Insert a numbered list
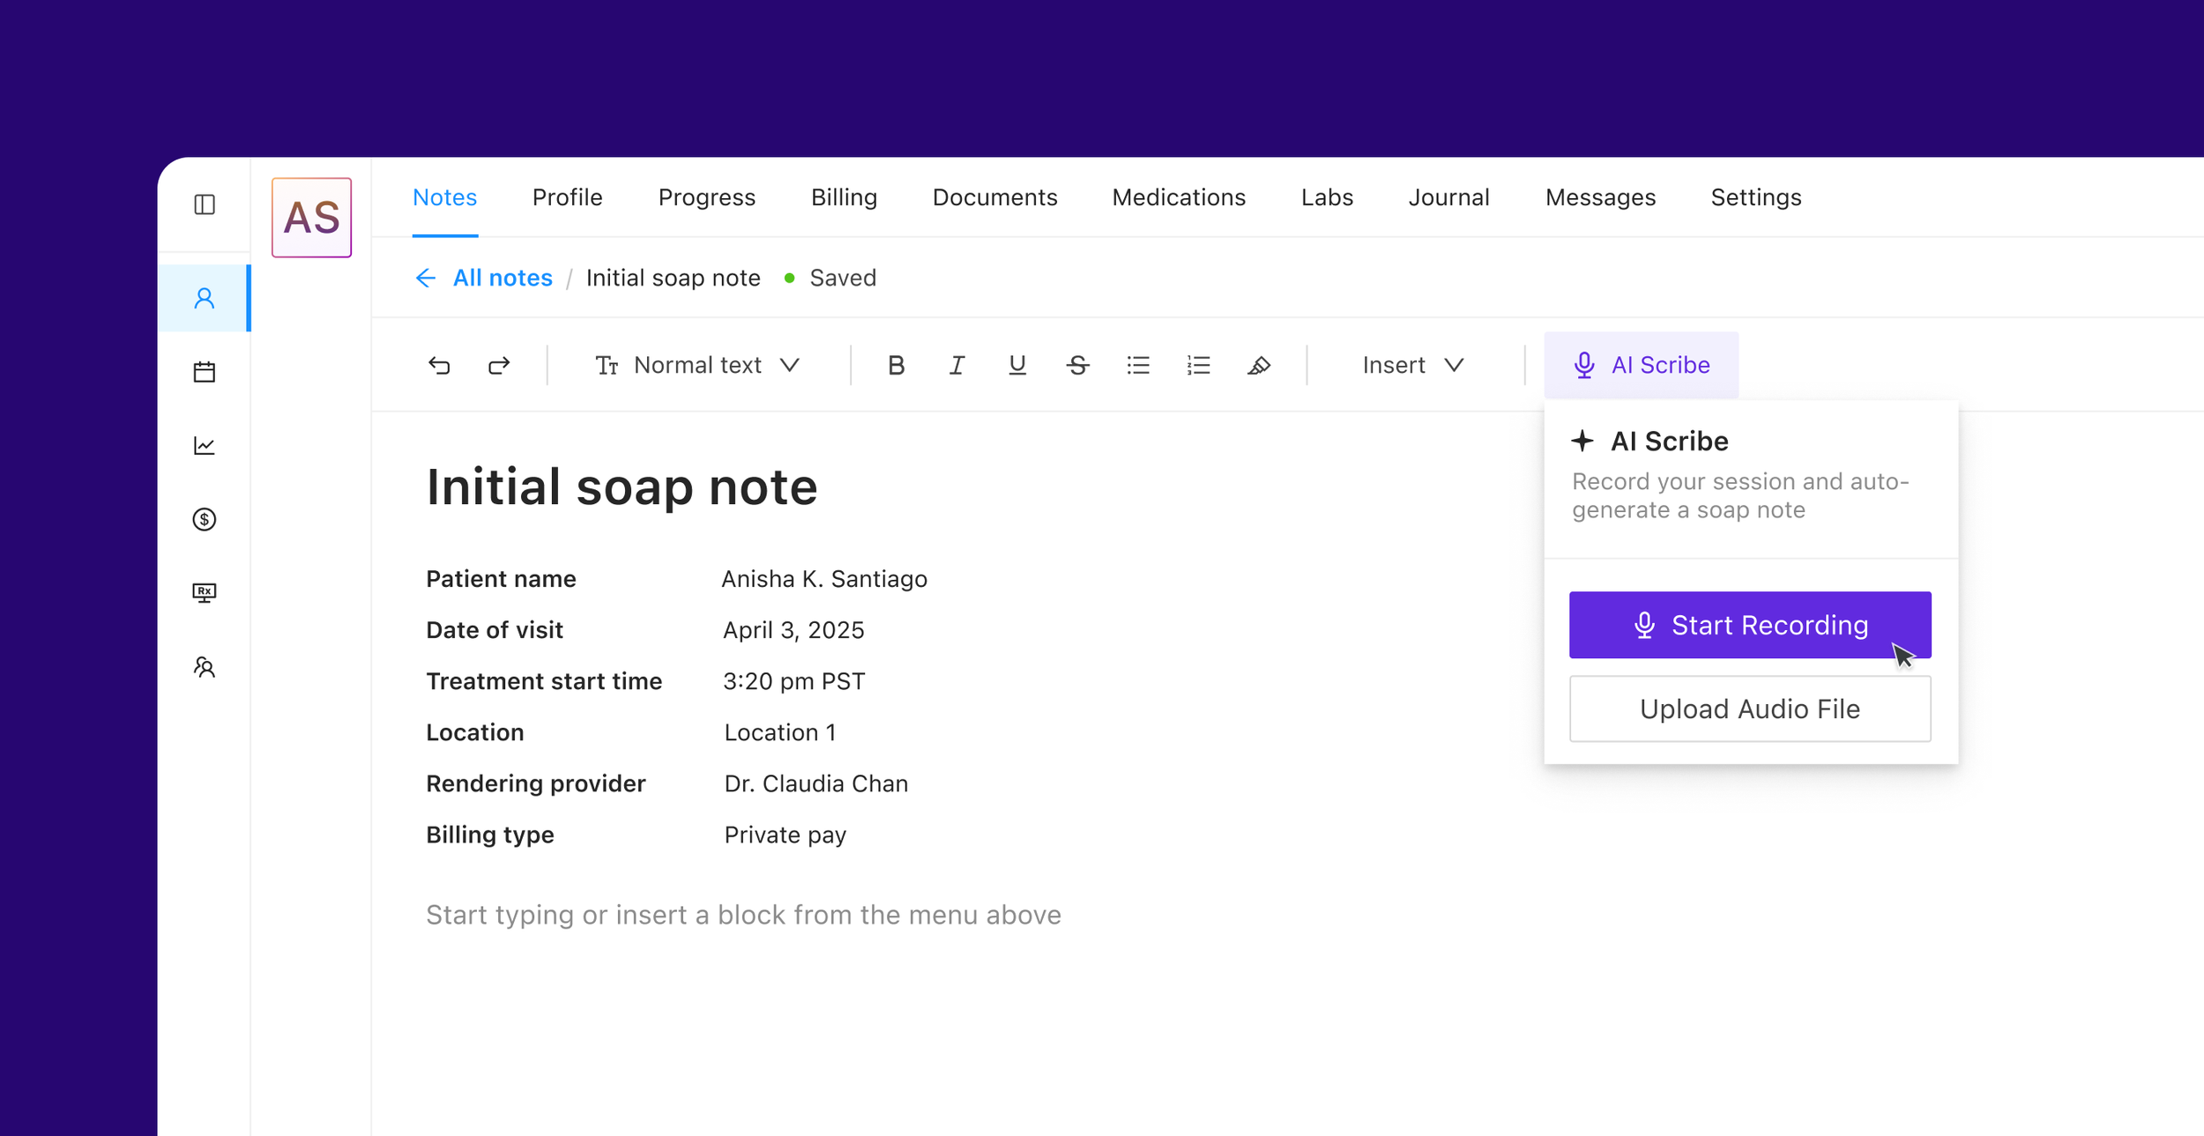Image resolution: width=2204 pixels, height=1136 pixels. tap(1198, 365)
